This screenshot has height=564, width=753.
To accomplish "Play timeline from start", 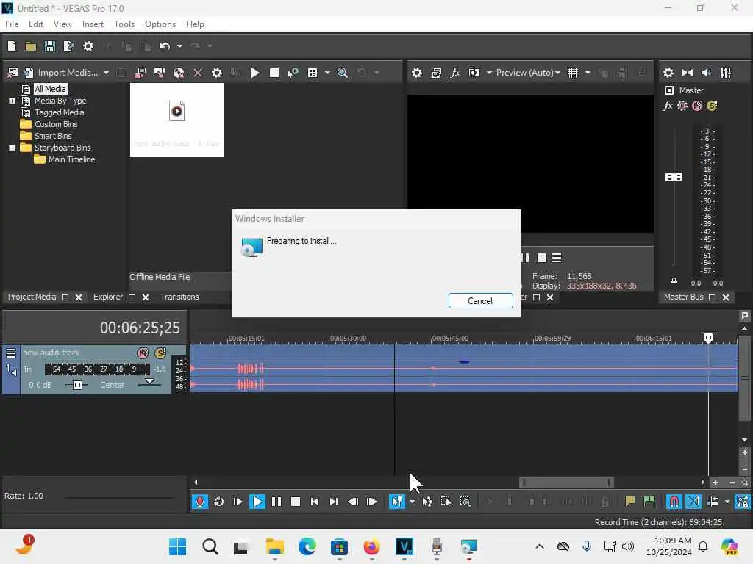I will [238, 502].
